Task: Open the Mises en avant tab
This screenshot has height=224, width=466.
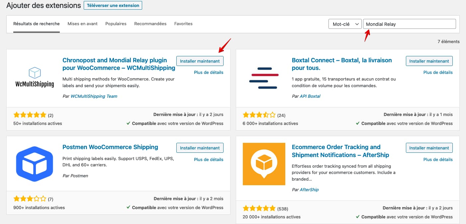Action: point(82,24)
